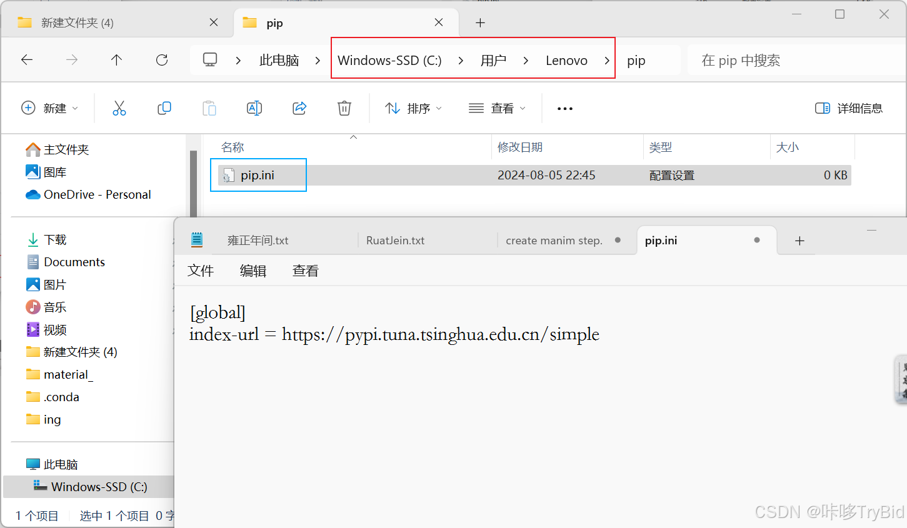Image resolution: width=907 pixels, height=528 pixels.
Task: Click the sidebar vertical scrollbar
Action: pos(193,184)
